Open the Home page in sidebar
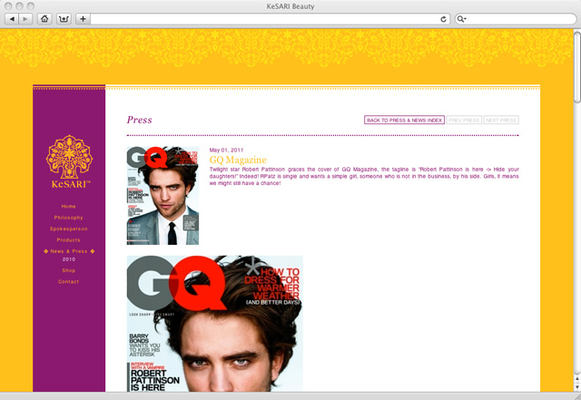Screen dimensions: 581x400 tap(69, 206)
